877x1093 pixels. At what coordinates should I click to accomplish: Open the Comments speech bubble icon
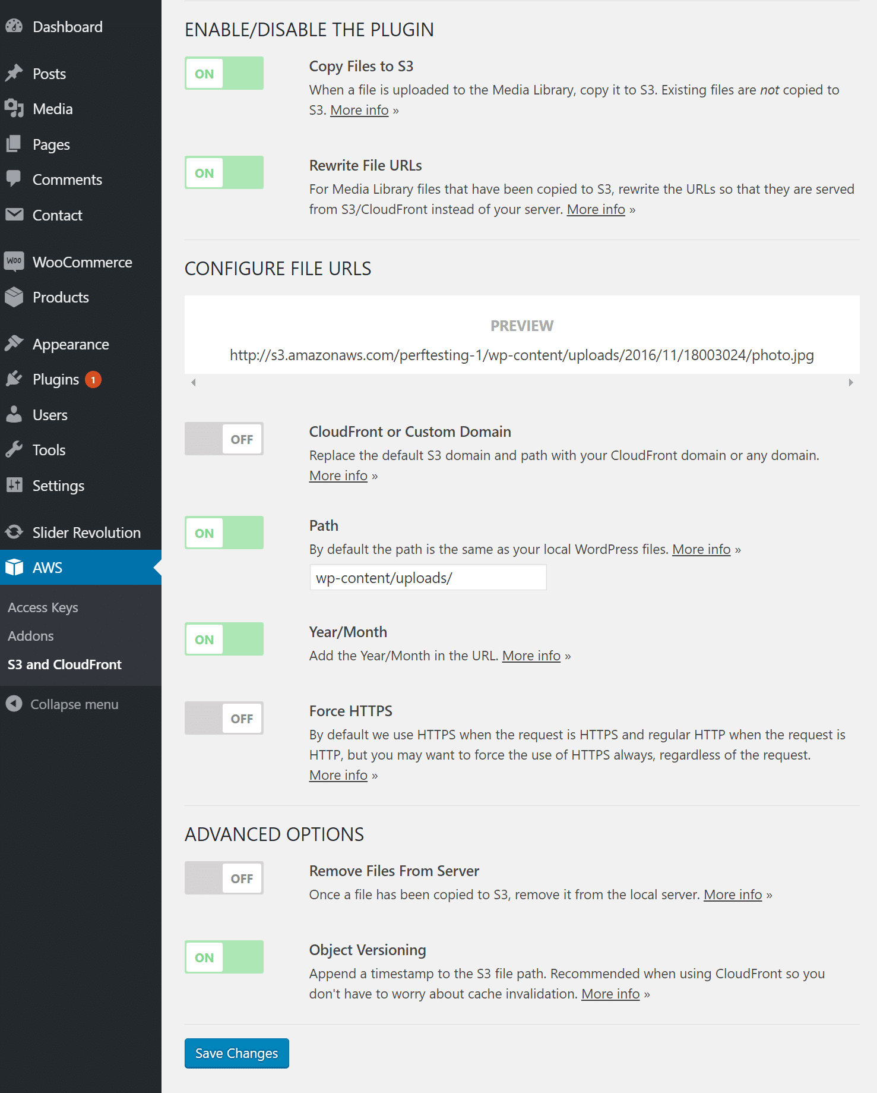point(15,179)
